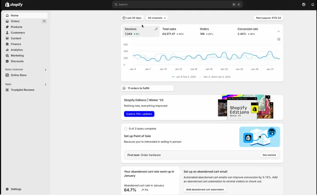Click the Customers person icon

pos(7,33)
